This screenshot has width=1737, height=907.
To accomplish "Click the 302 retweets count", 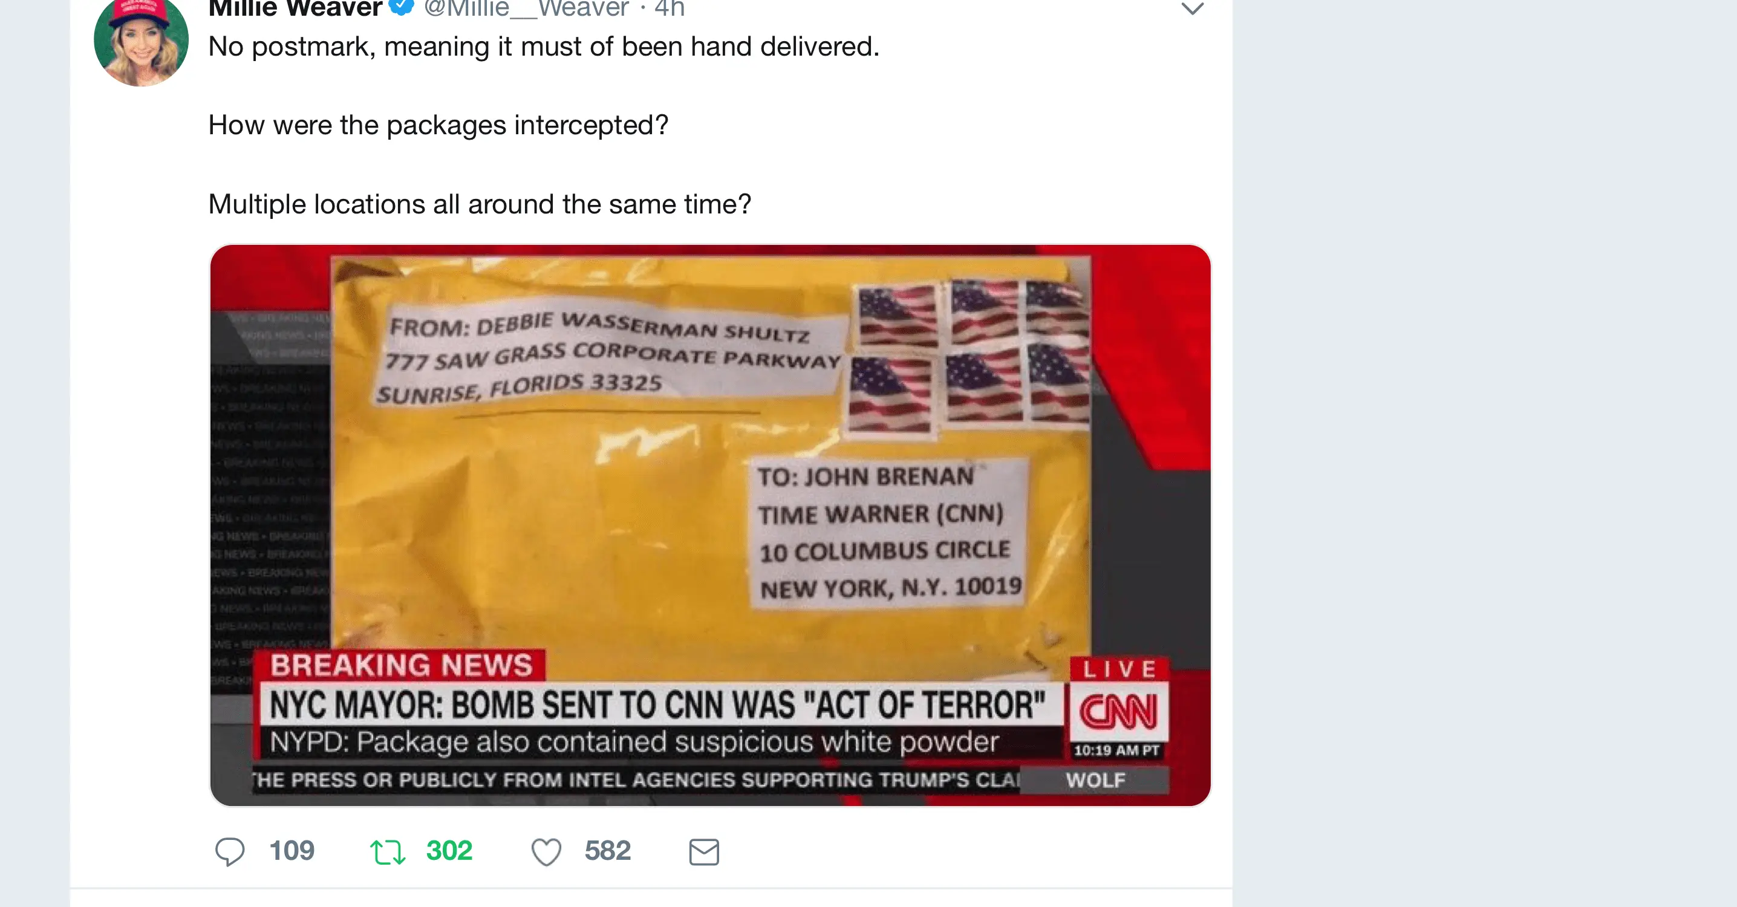I will coord(449,850).
